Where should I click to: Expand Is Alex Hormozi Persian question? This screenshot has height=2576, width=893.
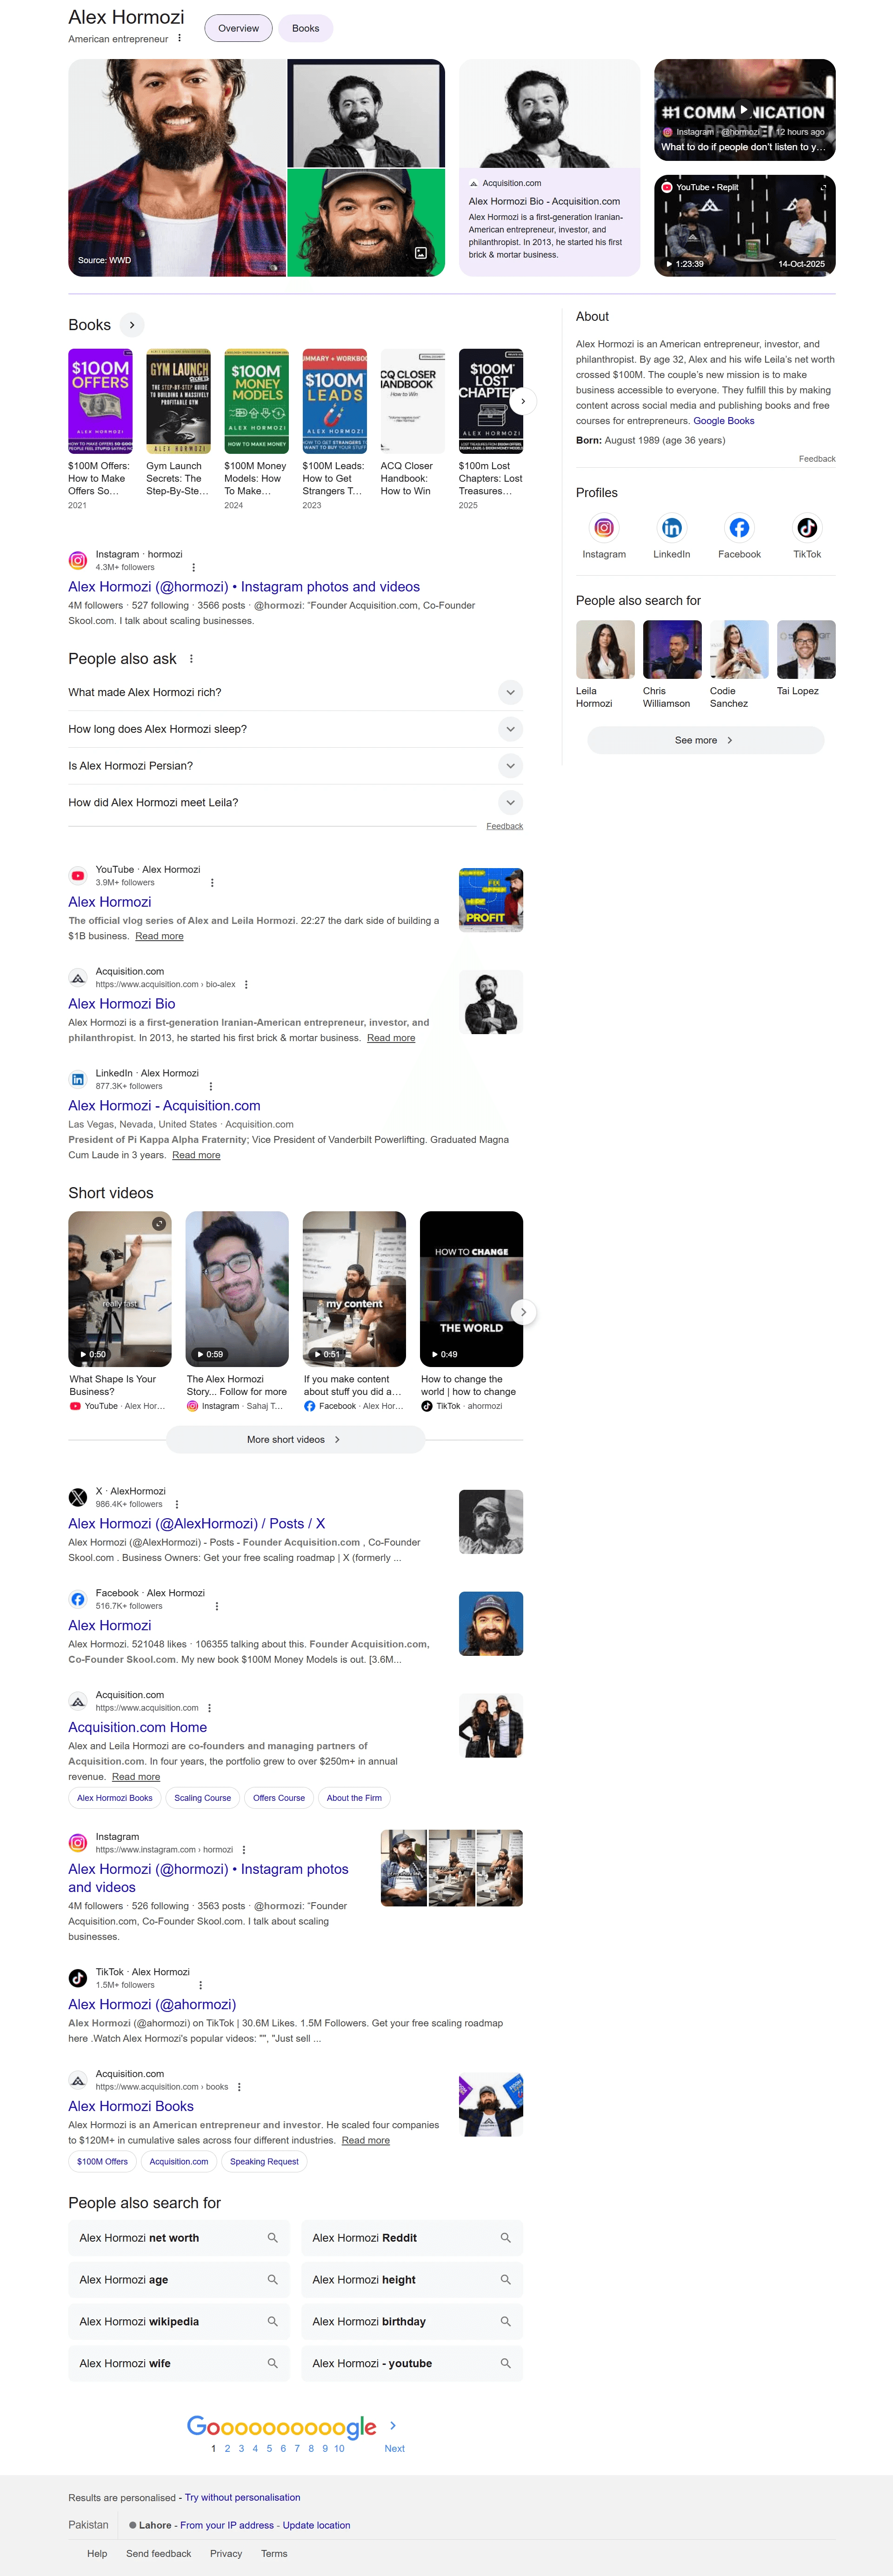(510, 765)
